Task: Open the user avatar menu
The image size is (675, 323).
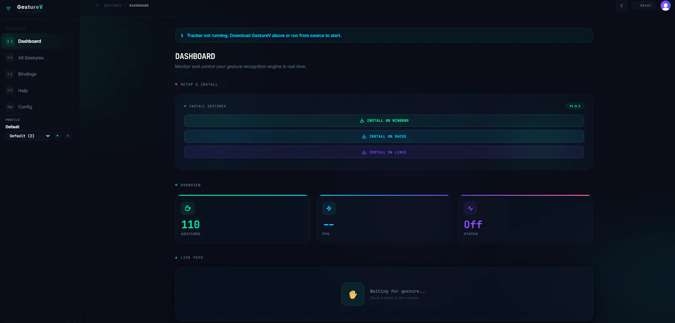Action: point(665,5)
